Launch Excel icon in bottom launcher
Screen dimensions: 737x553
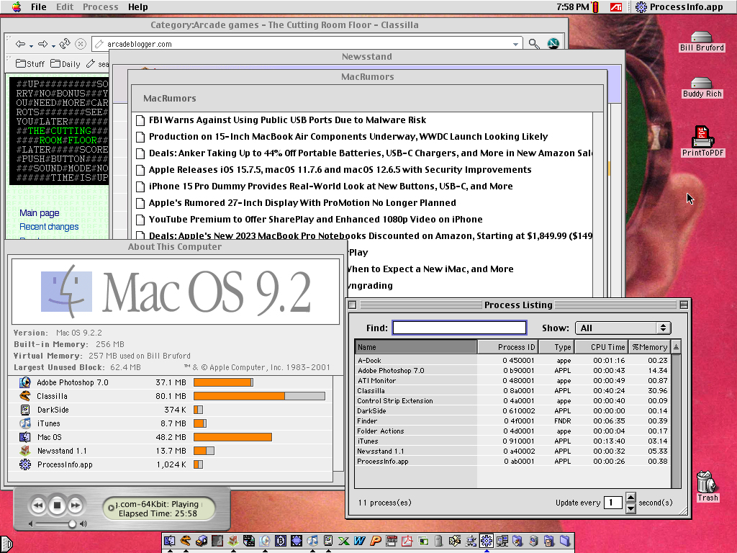[x=344, y=541]
